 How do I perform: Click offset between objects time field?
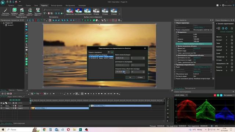coord(122,72)
